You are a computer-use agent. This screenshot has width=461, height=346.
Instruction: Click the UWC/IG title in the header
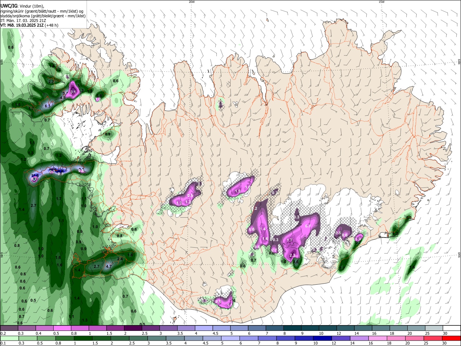9,6
